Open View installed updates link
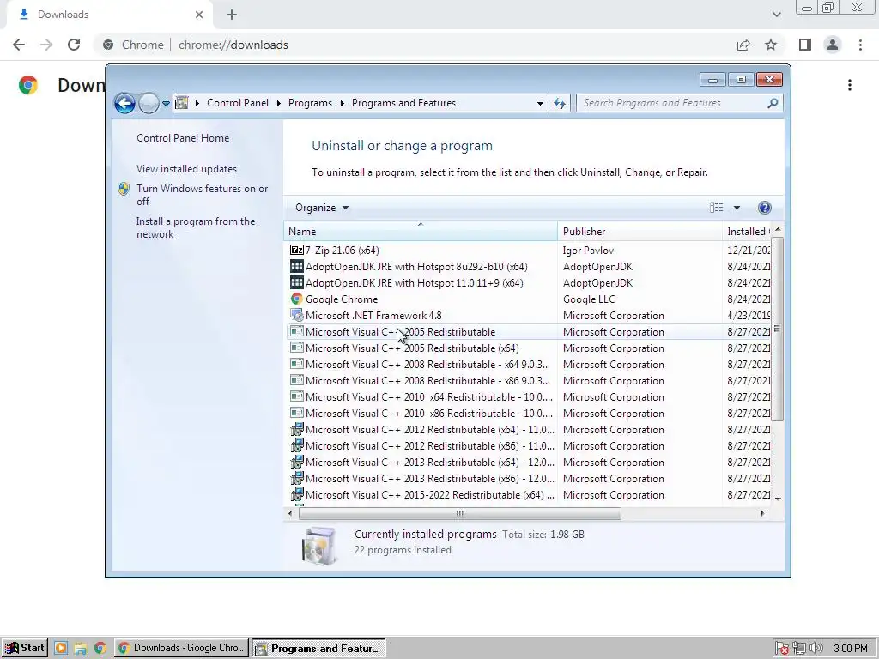Image resolution: width=879 pixels, height=659 pixels. (186, 169)
